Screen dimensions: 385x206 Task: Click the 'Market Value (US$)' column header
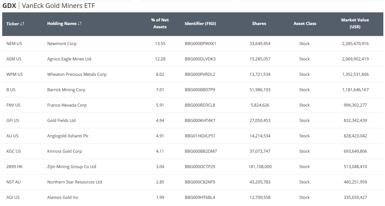pos(355,23)
